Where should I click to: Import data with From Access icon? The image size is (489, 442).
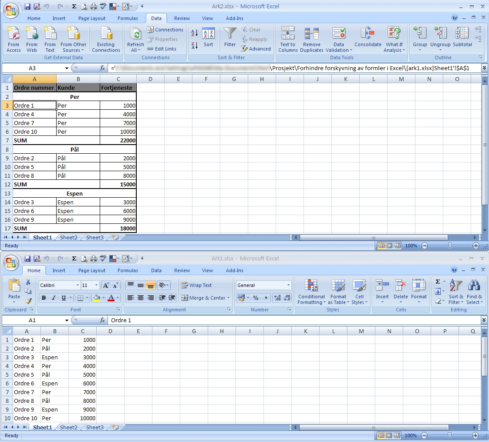pyautogui.click(x=13, y=34)
